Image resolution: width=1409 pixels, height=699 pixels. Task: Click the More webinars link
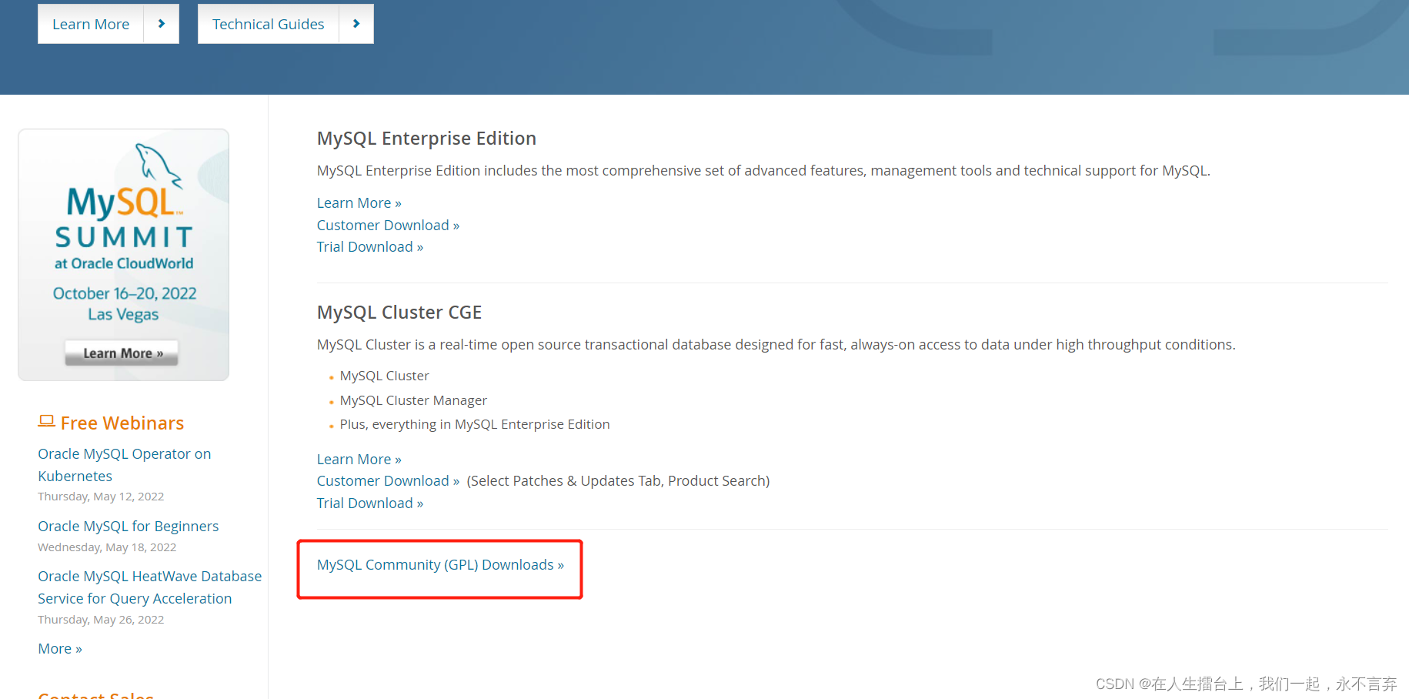pyautogui.click(x=60, y=648)
